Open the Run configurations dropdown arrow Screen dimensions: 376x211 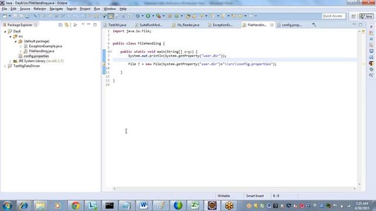coord(153,16)
